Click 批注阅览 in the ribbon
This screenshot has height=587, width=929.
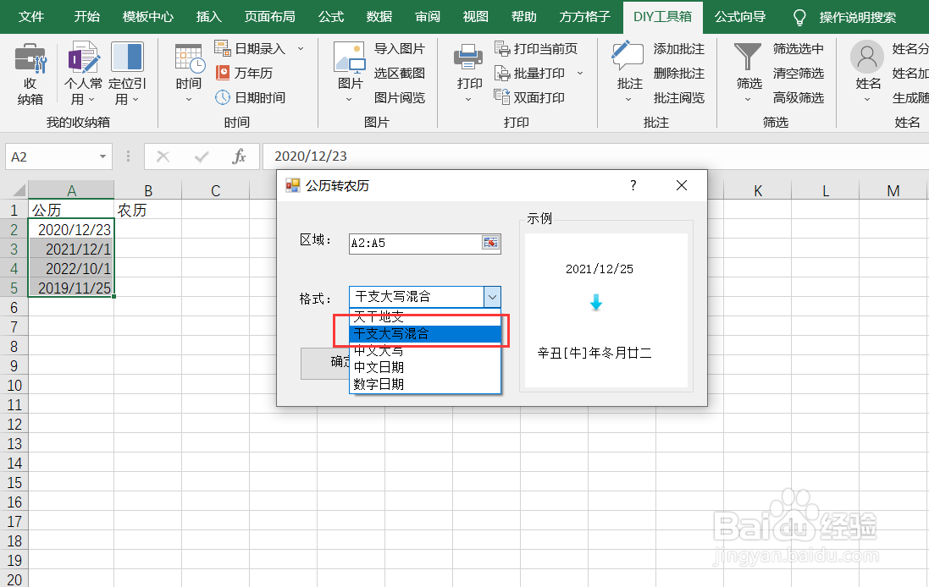679,97
